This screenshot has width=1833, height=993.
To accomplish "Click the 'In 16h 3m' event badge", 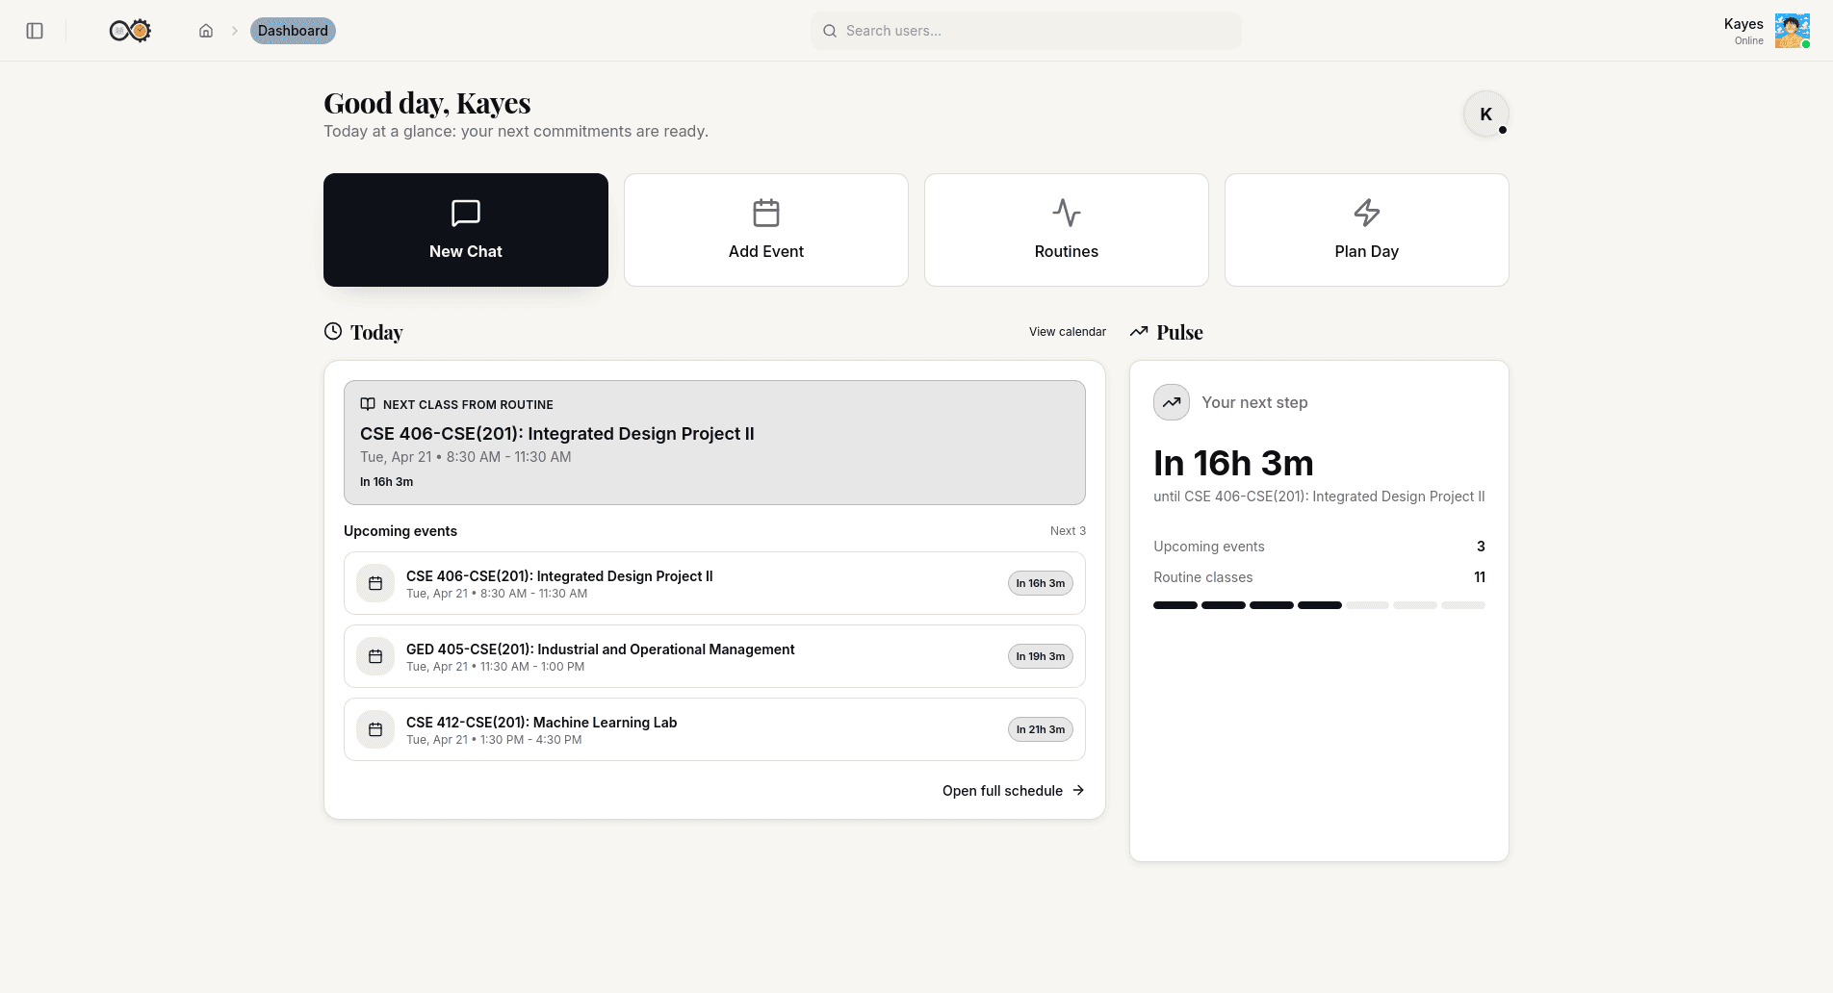I will pyautogui.click(x=1041, y=583).
